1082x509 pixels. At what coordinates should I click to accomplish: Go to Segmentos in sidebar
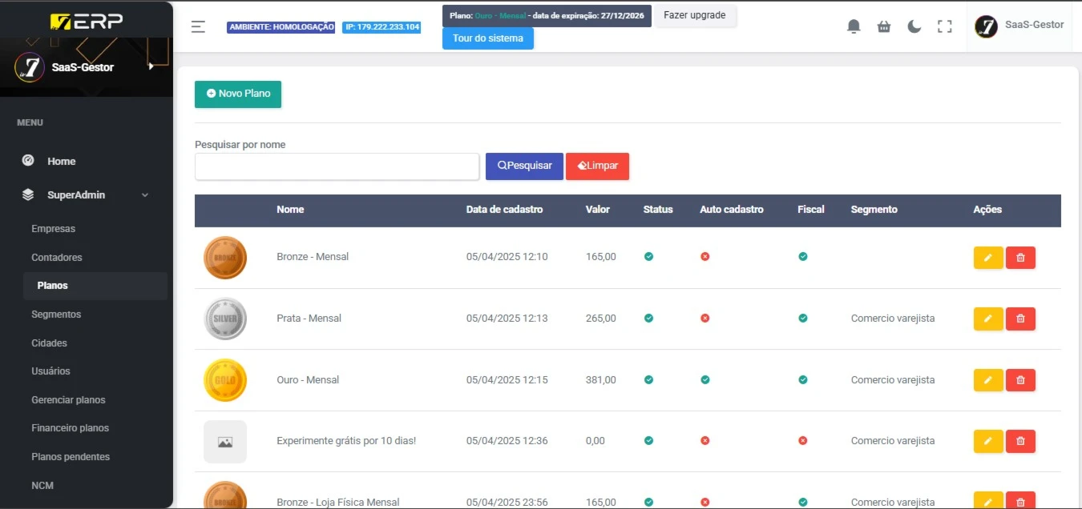[56, 315]
